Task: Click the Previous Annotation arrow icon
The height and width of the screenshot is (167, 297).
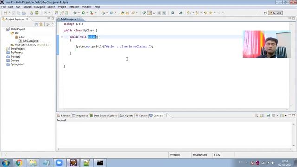Action: (x=197, y=13)
